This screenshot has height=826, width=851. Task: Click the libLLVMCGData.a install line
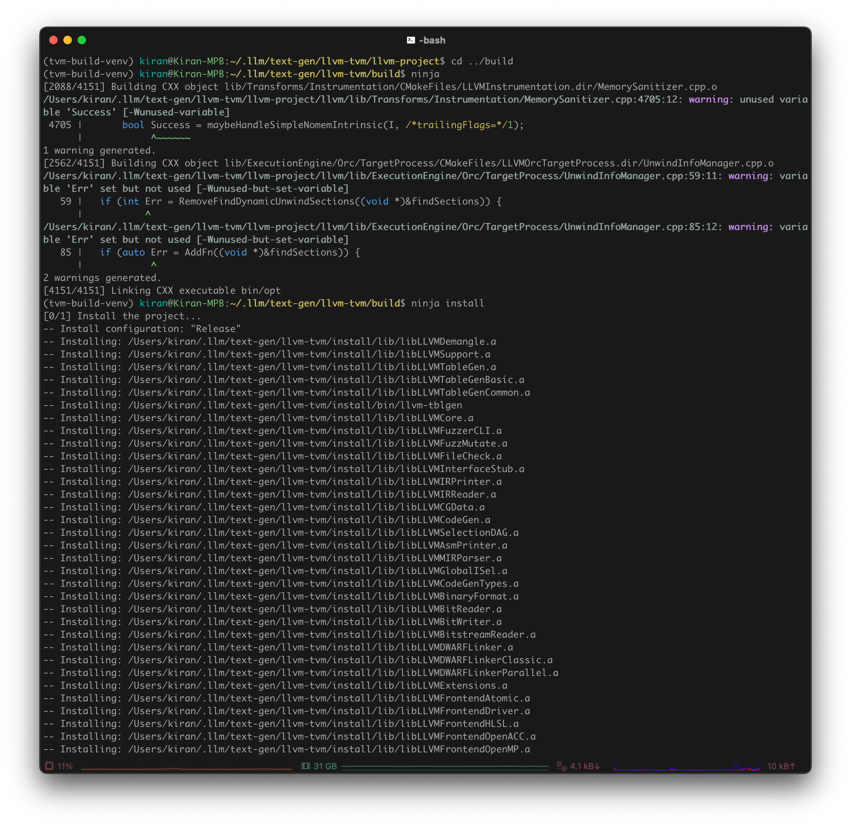click(x=264, y=507)
